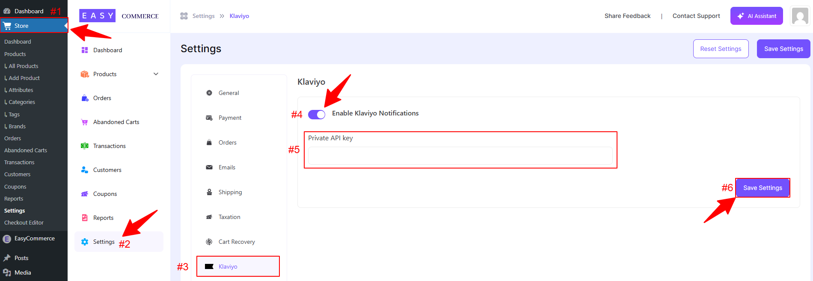Click the Reports document icon in EasyCommerce sidebar
The height and width of the screenshot is (281, 813).
click(85, 218)
